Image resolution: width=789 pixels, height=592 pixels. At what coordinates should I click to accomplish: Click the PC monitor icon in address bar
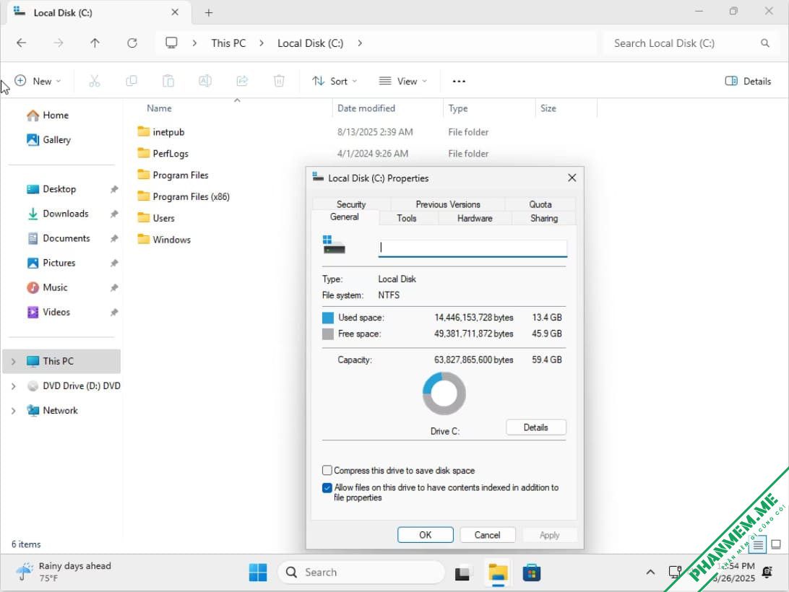[x=171, y=43]
